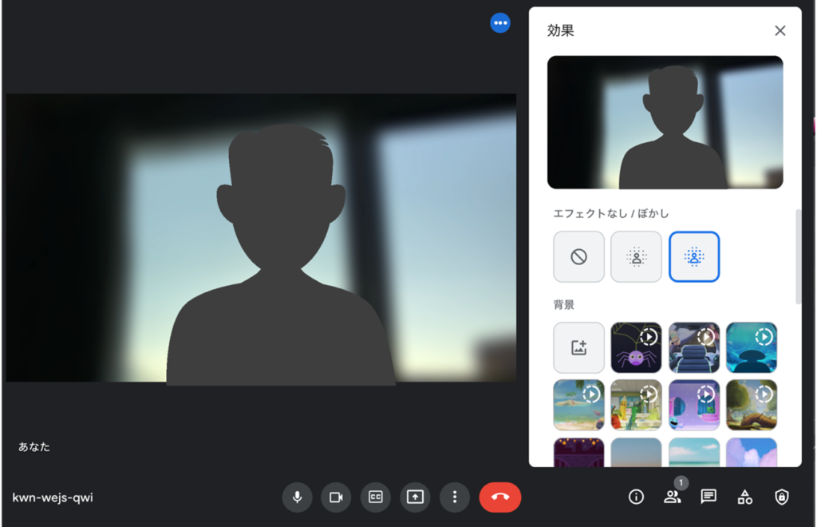Open the meeting details info panel

coord(636,497)
